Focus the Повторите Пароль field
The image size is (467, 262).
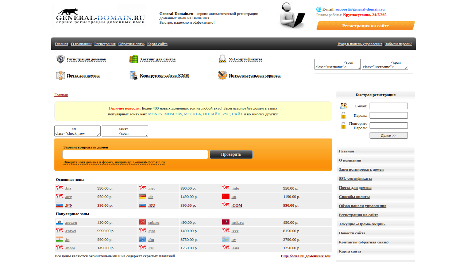pos(389,126)
